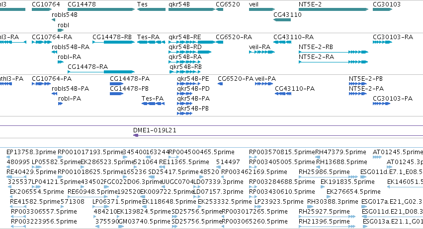Select the RH25986.5prime EST label
The height and width of the screenshot is (229, 423).
click(x=324, y=172)
